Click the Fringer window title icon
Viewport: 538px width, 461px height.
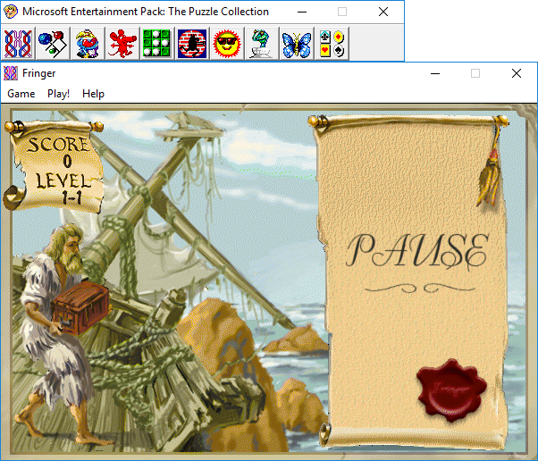[x=11, y=73]
